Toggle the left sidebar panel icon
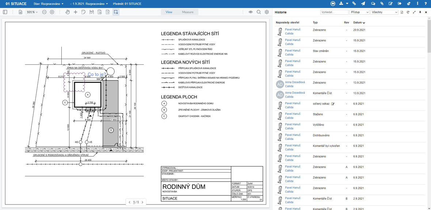 coord(5,12)
